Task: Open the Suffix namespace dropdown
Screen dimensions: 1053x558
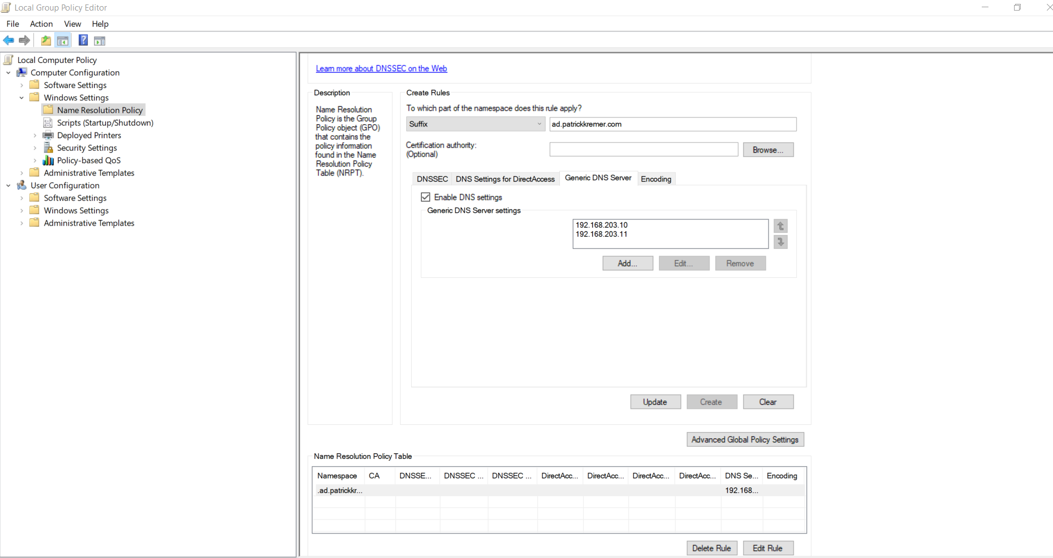Action: 539,124
